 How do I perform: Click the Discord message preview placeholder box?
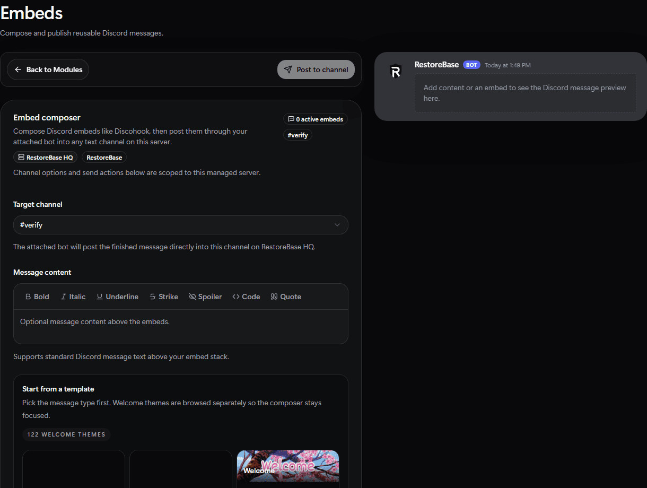pos(525,93)
